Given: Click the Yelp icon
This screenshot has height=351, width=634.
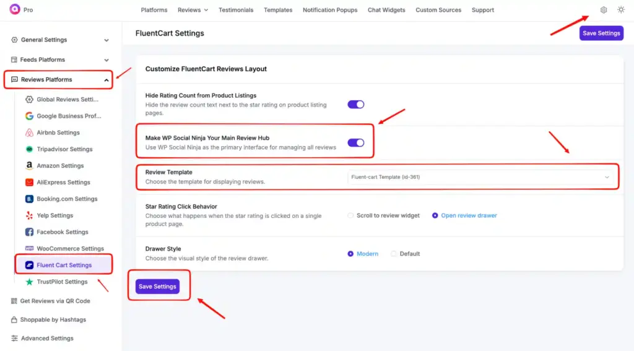Looking at the screenshot, I should click(x=29, y=215).
